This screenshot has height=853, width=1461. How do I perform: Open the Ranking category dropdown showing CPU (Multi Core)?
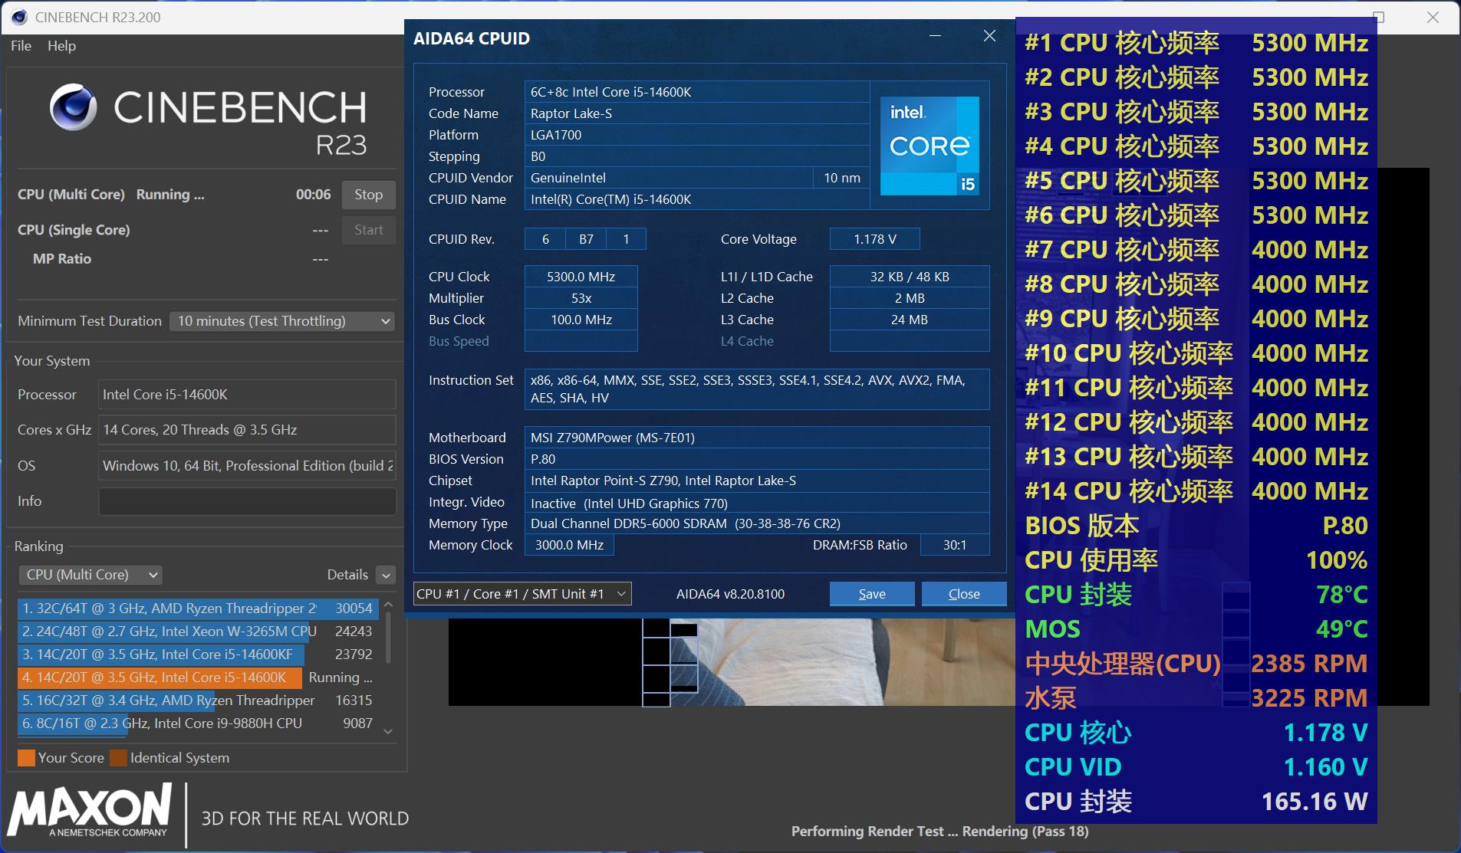click(90, 574)
